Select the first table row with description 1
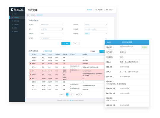 tap(67, 58)
